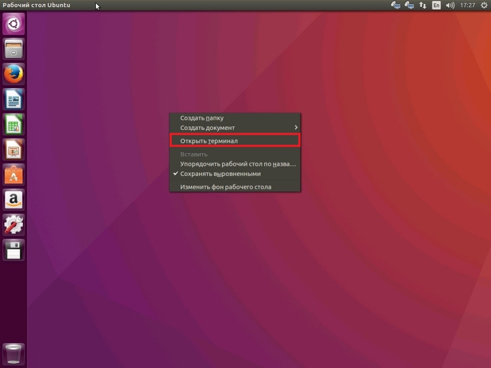Open Ubuntu Software Center
The image size is (491, 368).
[13, 175]
